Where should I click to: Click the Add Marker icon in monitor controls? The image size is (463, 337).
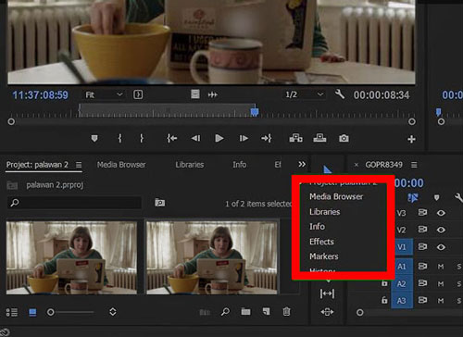coord(94,139)
